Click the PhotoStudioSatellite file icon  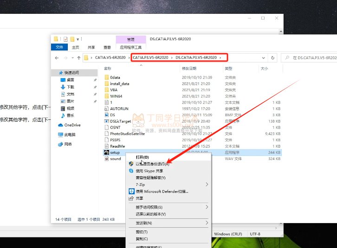(107, 133)
